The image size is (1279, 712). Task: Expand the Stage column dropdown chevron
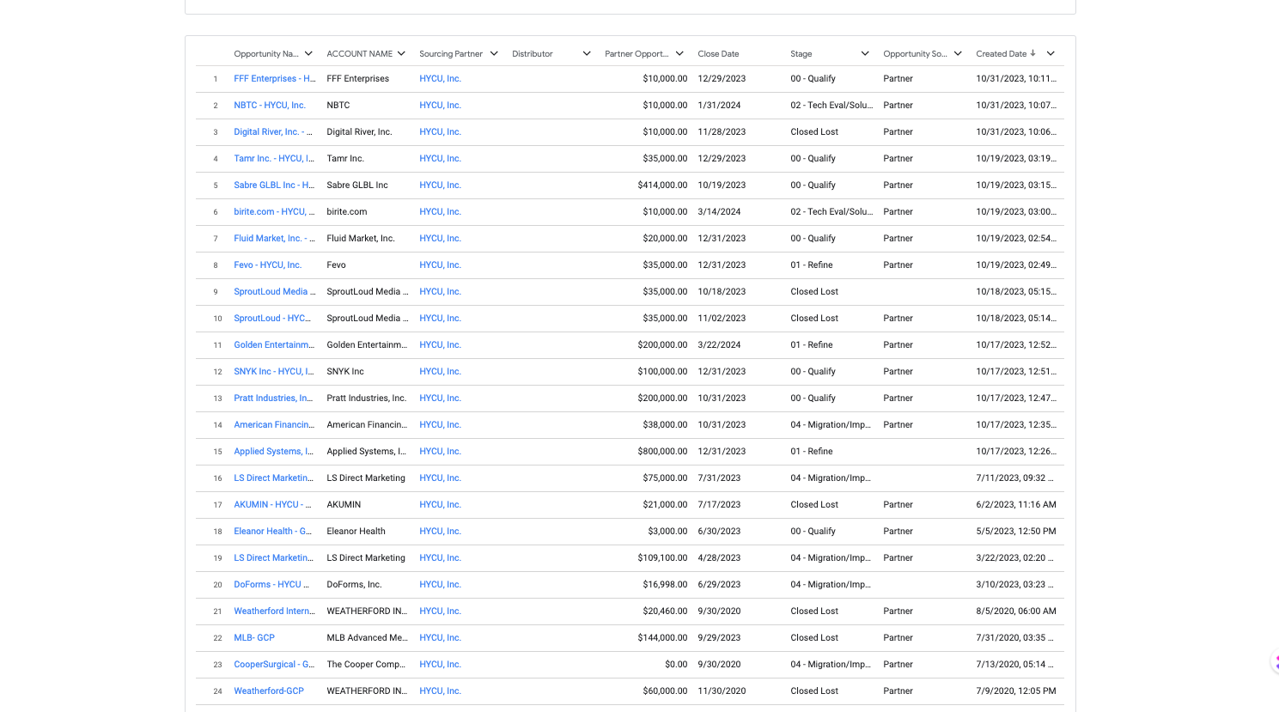coord(865,53)
